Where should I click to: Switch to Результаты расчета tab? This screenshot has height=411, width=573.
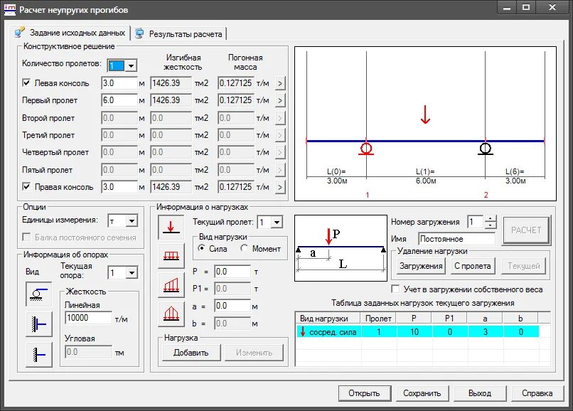coord(179,34)
